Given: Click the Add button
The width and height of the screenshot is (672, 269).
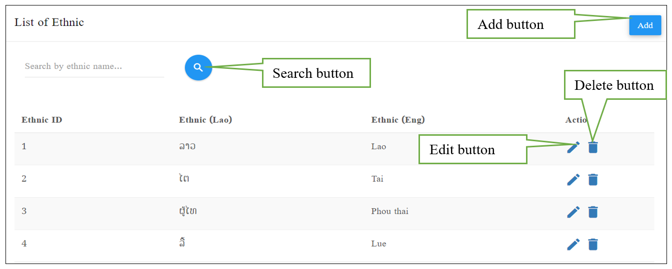Looking at the screenshot, I should click(645, 25).
